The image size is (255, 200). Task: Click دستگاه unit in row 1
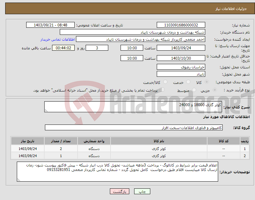94,149
